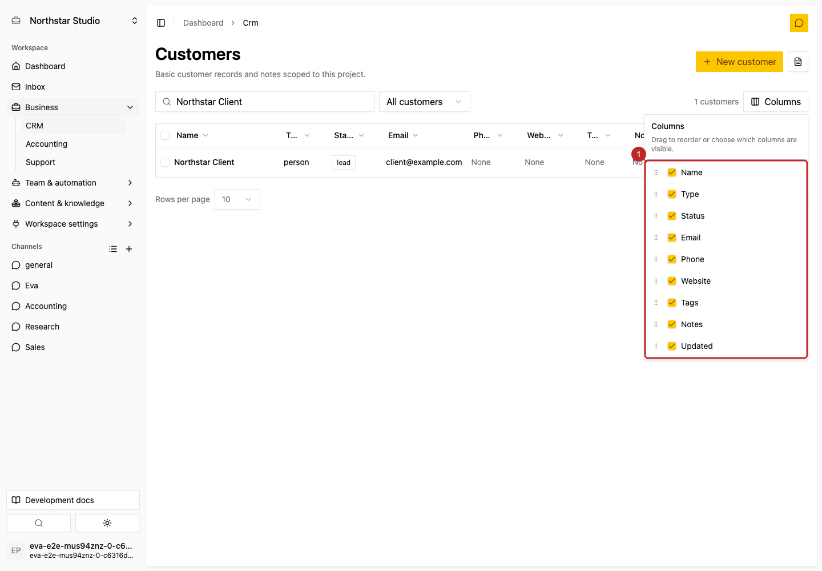Viewport: 822px width, 571px height.
Task: Open Accounting under Business
Action: coord(73,144)
